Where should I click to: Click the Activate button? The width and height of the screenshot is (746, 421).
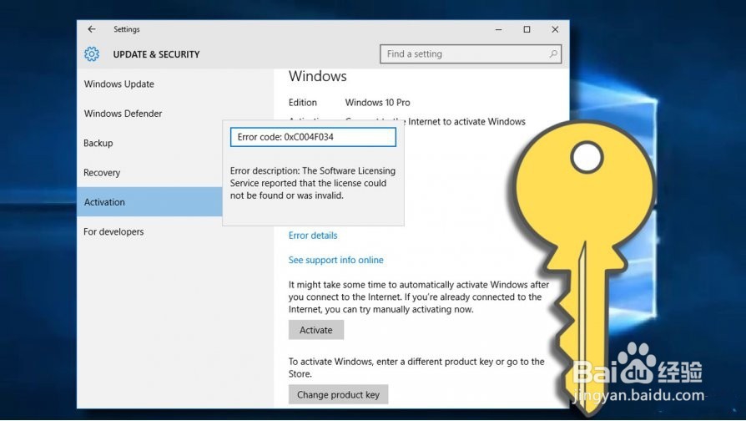tap(316, 330)
